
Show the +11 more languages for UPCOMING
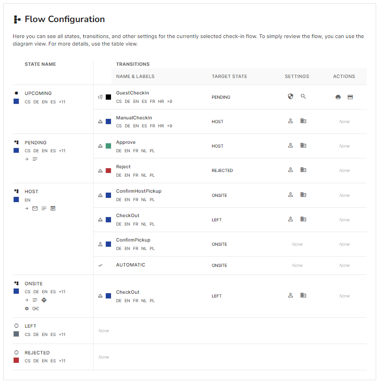tap(62, 102)
